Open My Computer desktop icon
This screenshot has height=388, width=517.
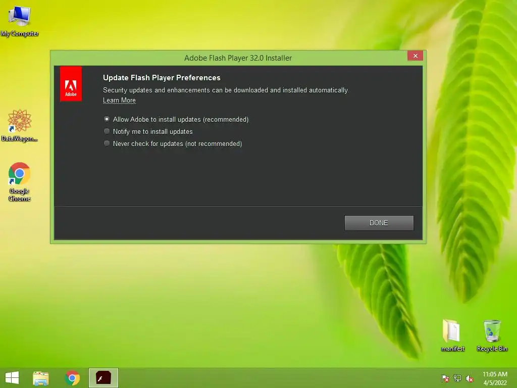20,22
